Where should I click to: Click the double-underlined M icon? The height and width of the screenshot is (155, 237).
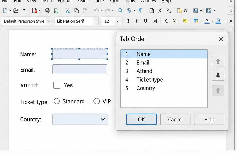point(155,21)
